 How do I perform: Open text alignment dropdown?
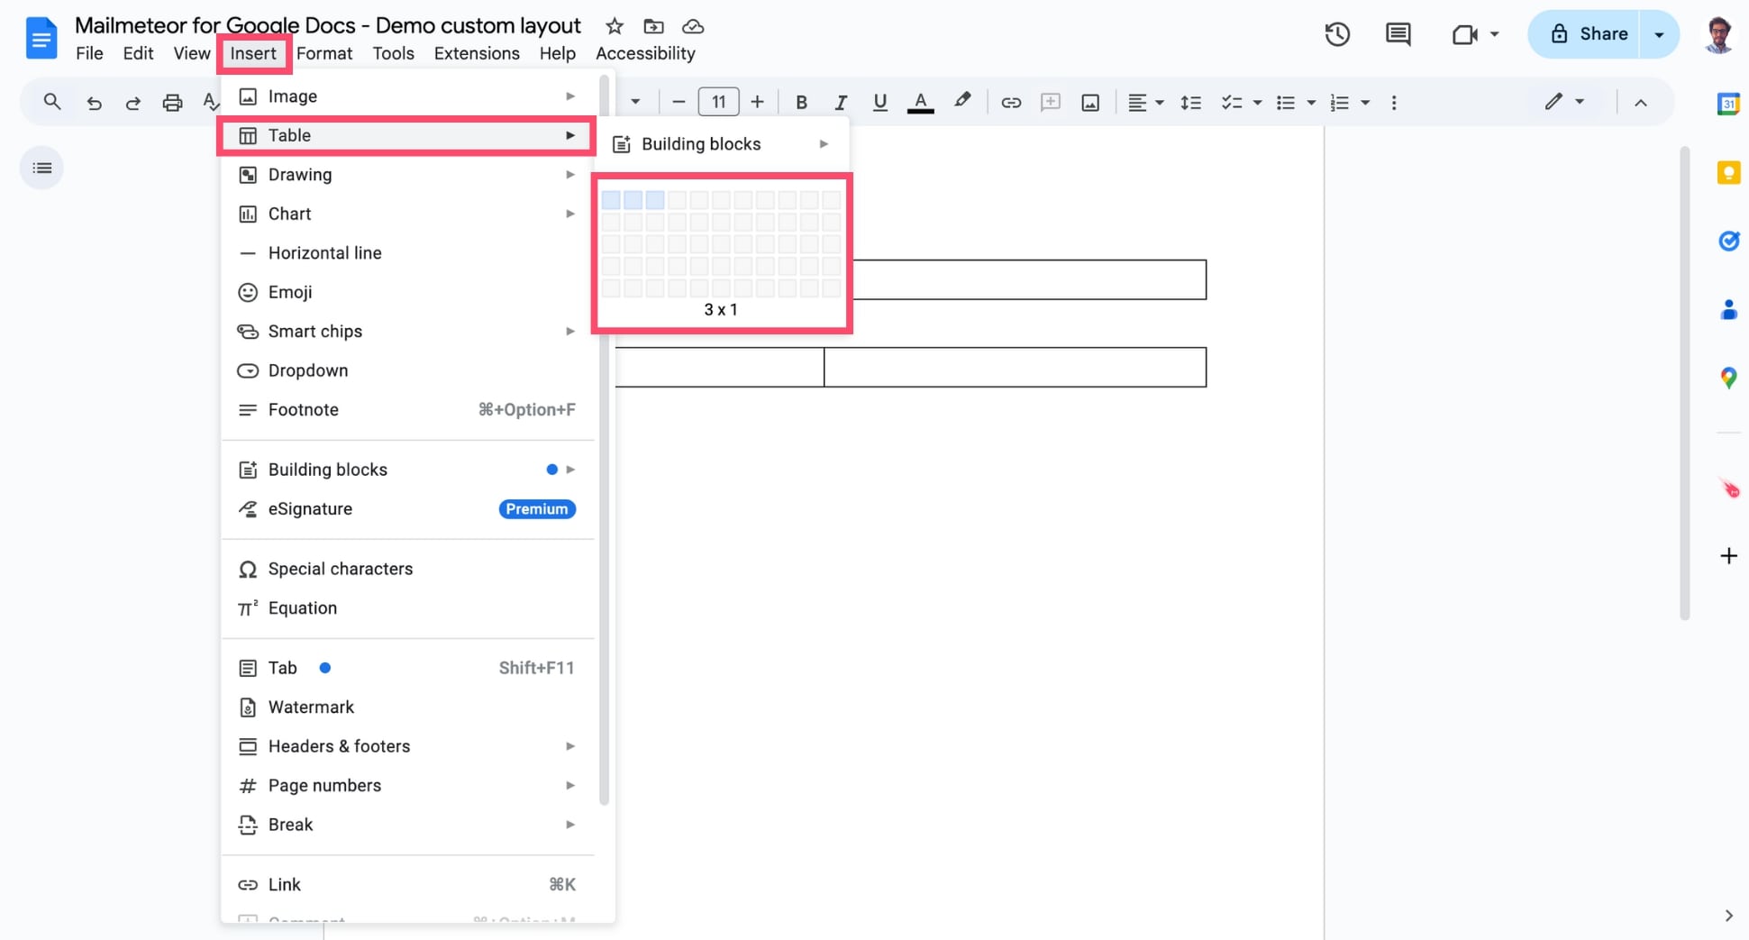(1146, 103)
